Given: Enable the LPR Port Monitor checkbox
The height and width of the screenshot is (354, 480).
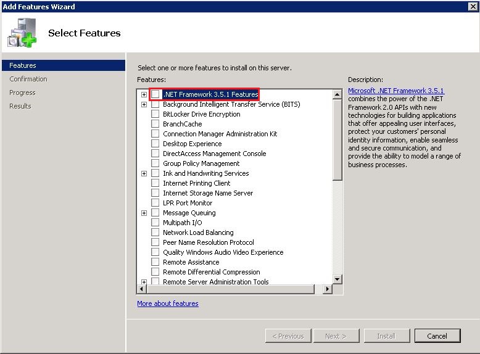Looking at the screenshot, I should [x=155, y=202].
